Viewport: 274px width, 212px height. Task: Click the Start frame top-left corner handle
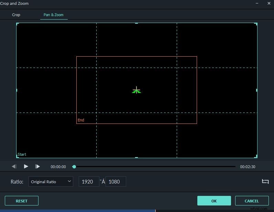17,24
